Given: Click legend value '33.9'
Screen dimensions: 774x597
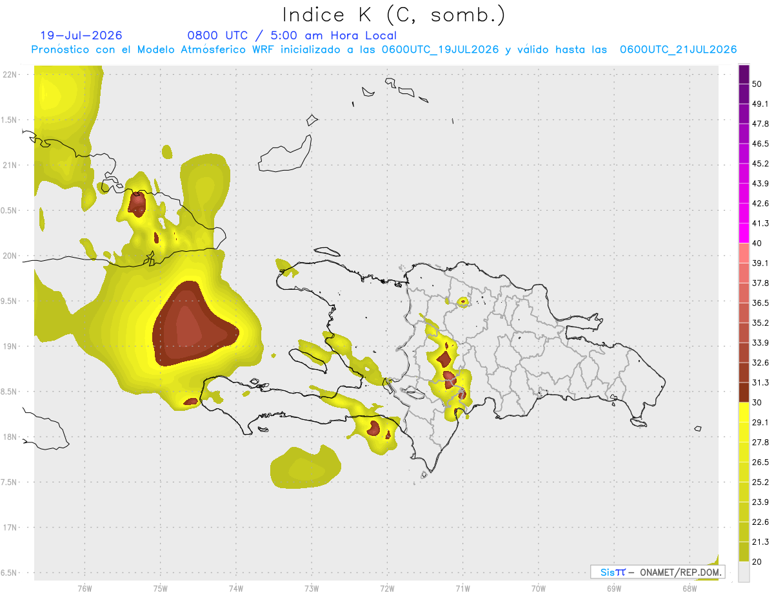Looking at the screenshot, I should (760, 343).
